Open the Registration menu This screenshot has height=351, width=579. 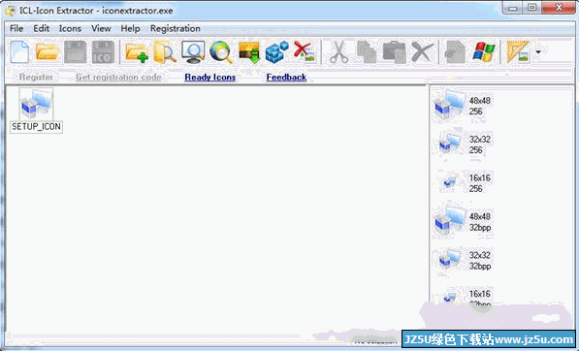176,28
